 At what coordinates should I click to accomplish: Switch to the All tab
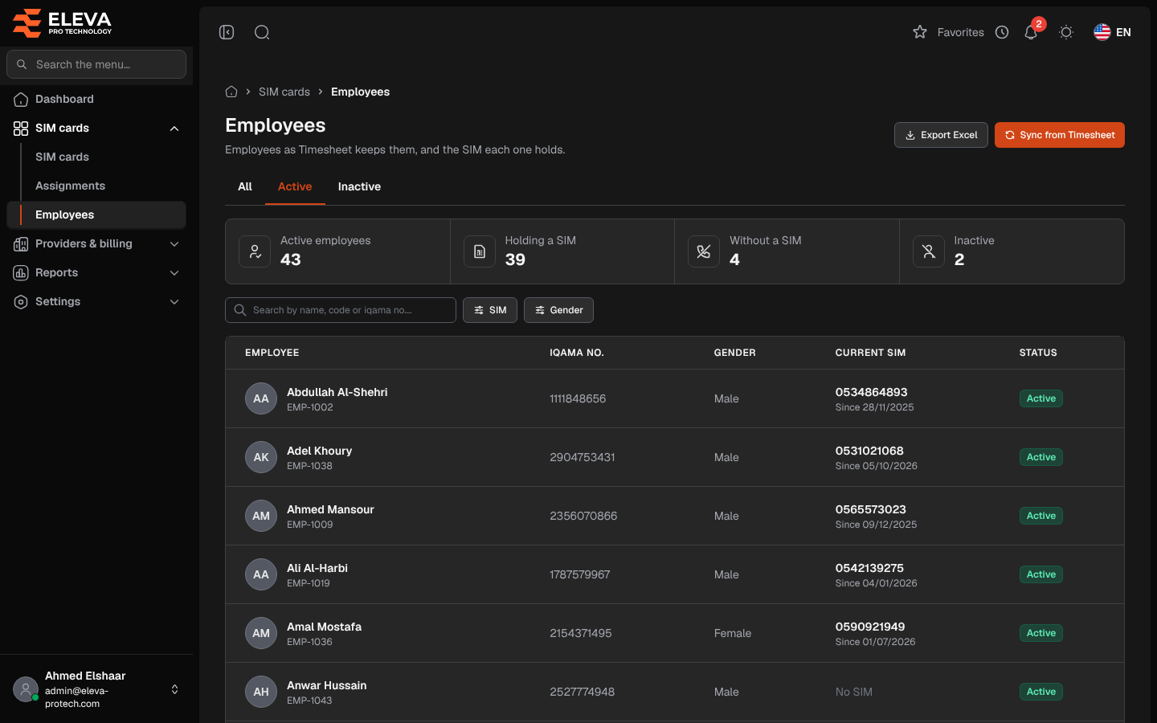(245, 186)
